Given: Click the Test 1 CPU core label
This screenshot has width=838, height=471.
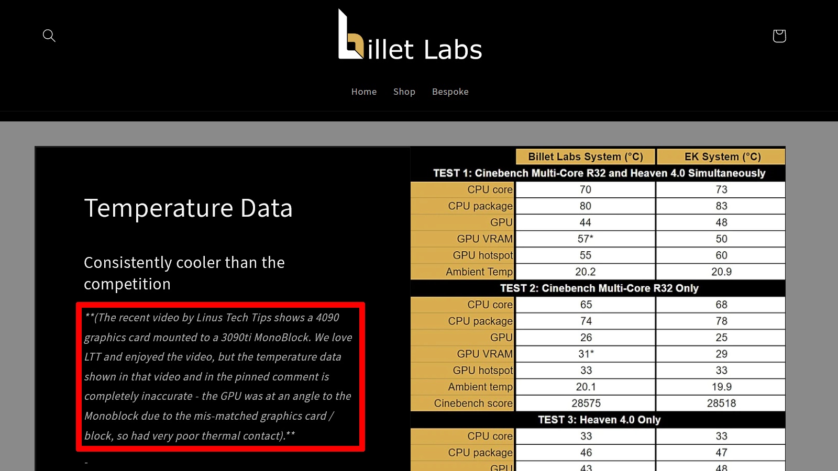Looking at the screenshot, I should coord(490,189).
